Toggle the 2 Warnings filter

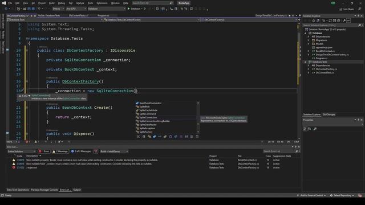(x=60, y=151)
